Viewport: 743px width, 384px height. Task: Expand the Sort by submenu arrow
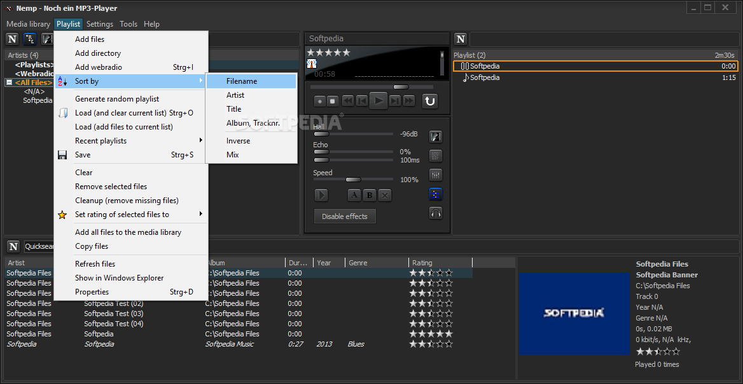click(201, 81)
